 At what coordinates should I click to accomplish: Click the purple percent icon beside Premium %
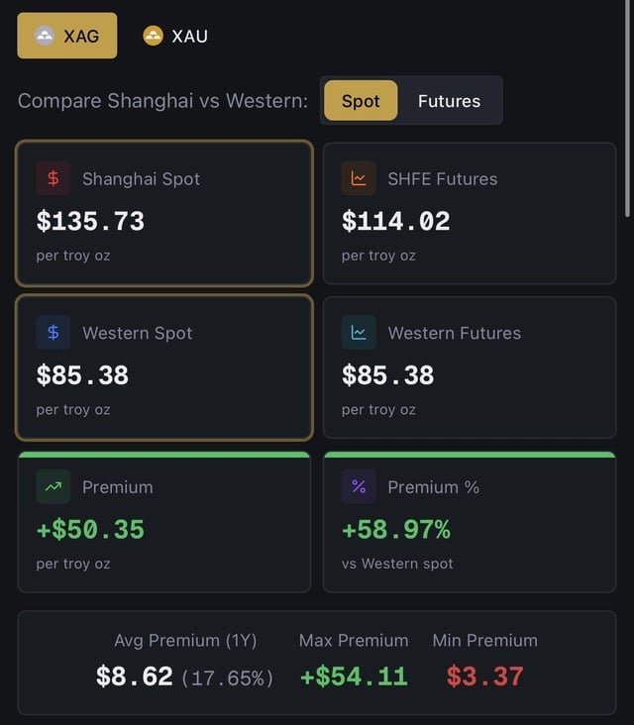coord(359,486)
